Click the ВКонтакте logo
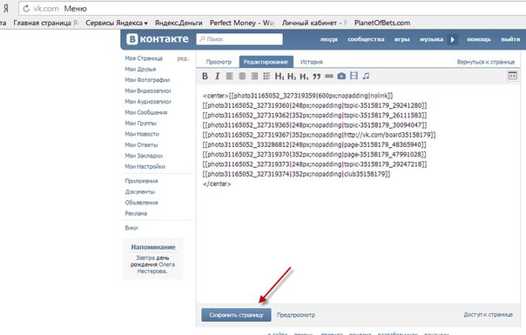Screen dimensions: 526x335 pyautogui.click(x=158, y=39)
